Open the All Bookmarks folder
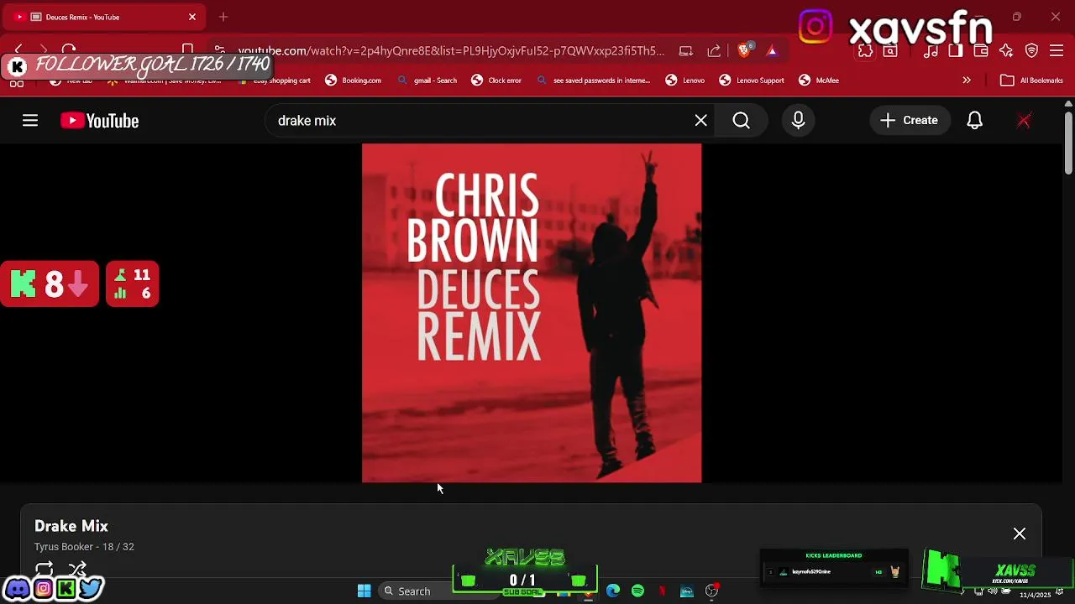This screenshot has width=1075, height=604. 1031,81
